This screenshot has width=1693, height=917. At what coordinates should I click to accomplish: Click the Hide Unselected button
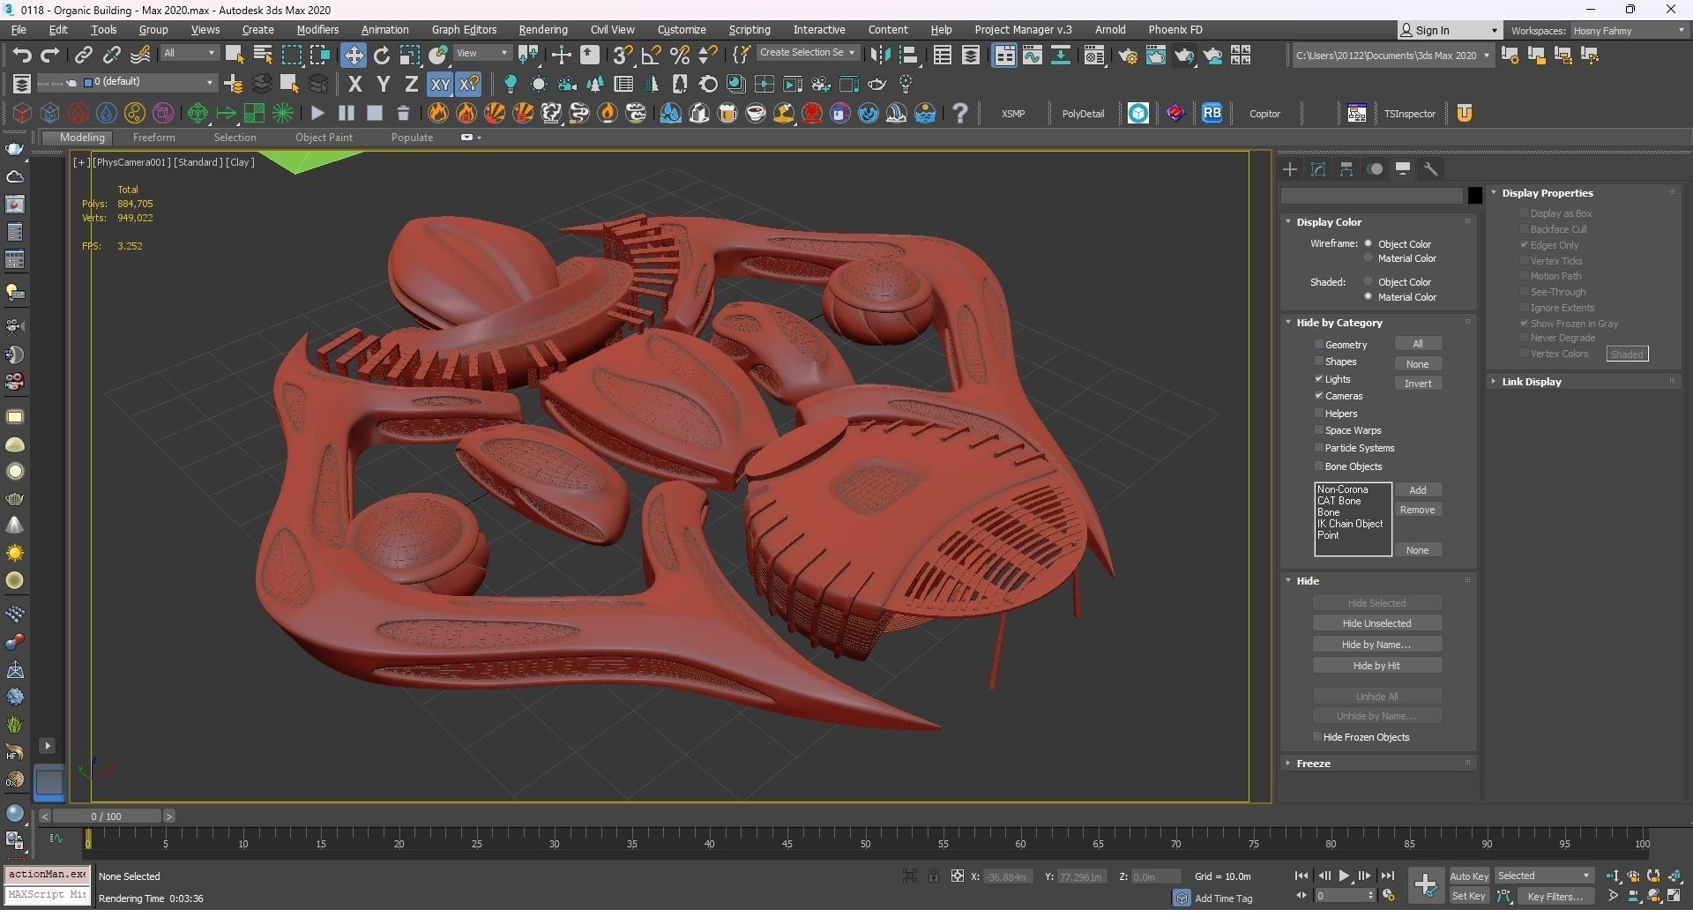pyautogui.click(x=1376, y=623)
